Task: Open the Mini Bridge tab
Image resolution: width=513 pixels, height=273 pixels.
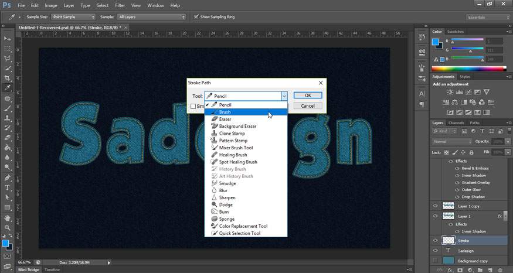Action: 29,269
